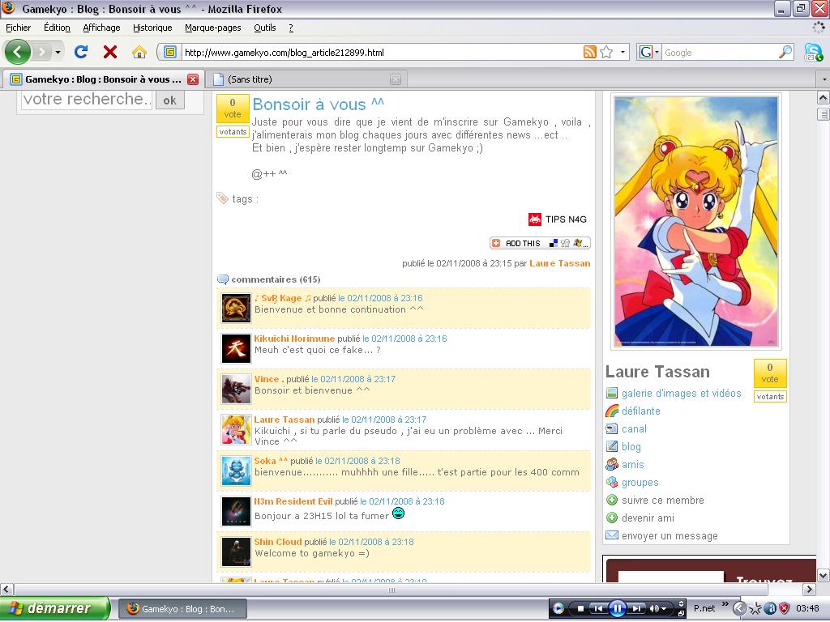
Task: Switch to the (Sans titre) tab
Action: [x=306, y=79]
